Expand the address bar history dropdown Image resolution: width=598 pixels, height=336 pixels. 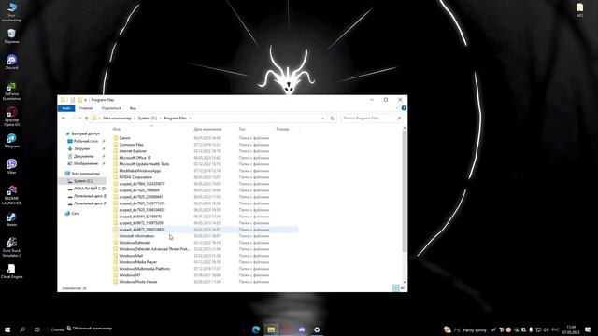(322, 119)
